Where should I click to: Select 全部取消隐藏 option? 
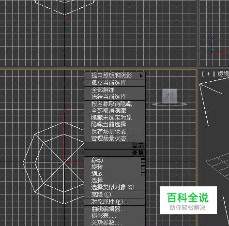115,111
